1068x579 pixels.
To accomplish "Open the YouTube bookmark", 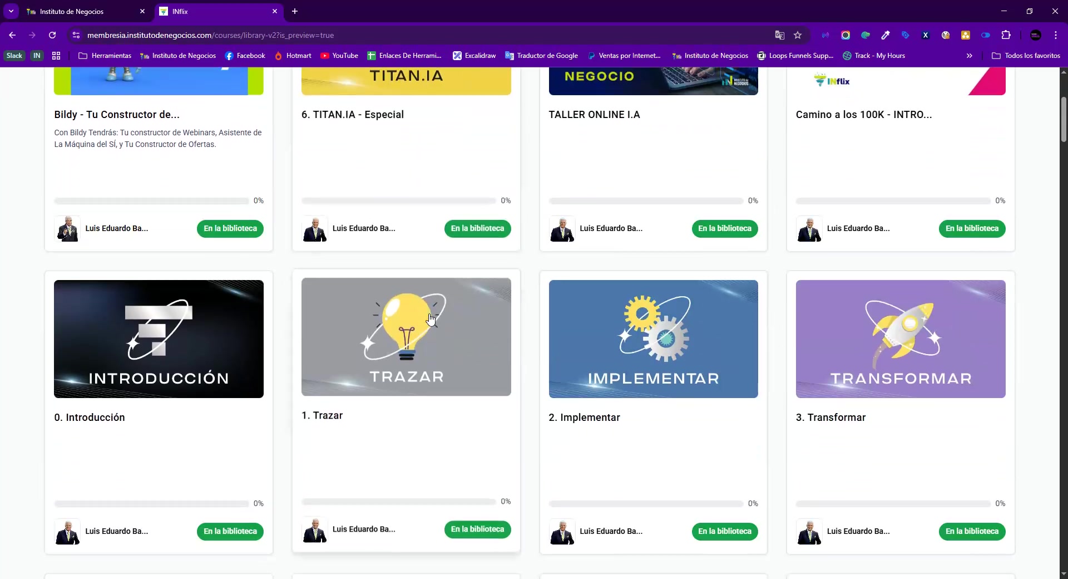I will click(339, 56).
